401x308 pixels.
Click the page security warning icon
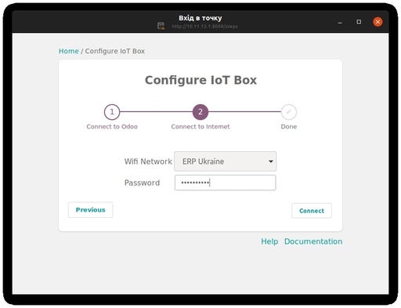[x=161, y=26]
